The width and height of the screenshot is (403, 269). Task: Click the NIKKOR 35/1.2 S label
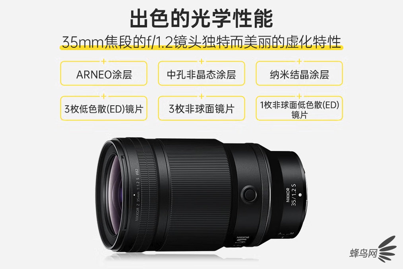[x=291, y=195]
